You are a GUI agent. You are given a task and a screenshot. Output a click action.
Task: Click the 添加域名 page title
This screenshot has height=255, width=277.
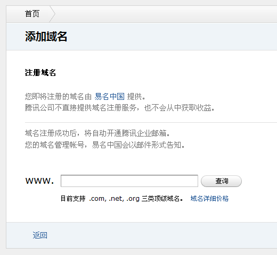(46, 37)
